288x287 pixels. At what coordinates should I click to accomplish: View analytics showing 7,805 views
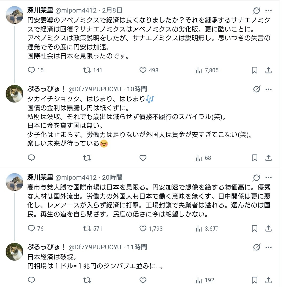199,70
